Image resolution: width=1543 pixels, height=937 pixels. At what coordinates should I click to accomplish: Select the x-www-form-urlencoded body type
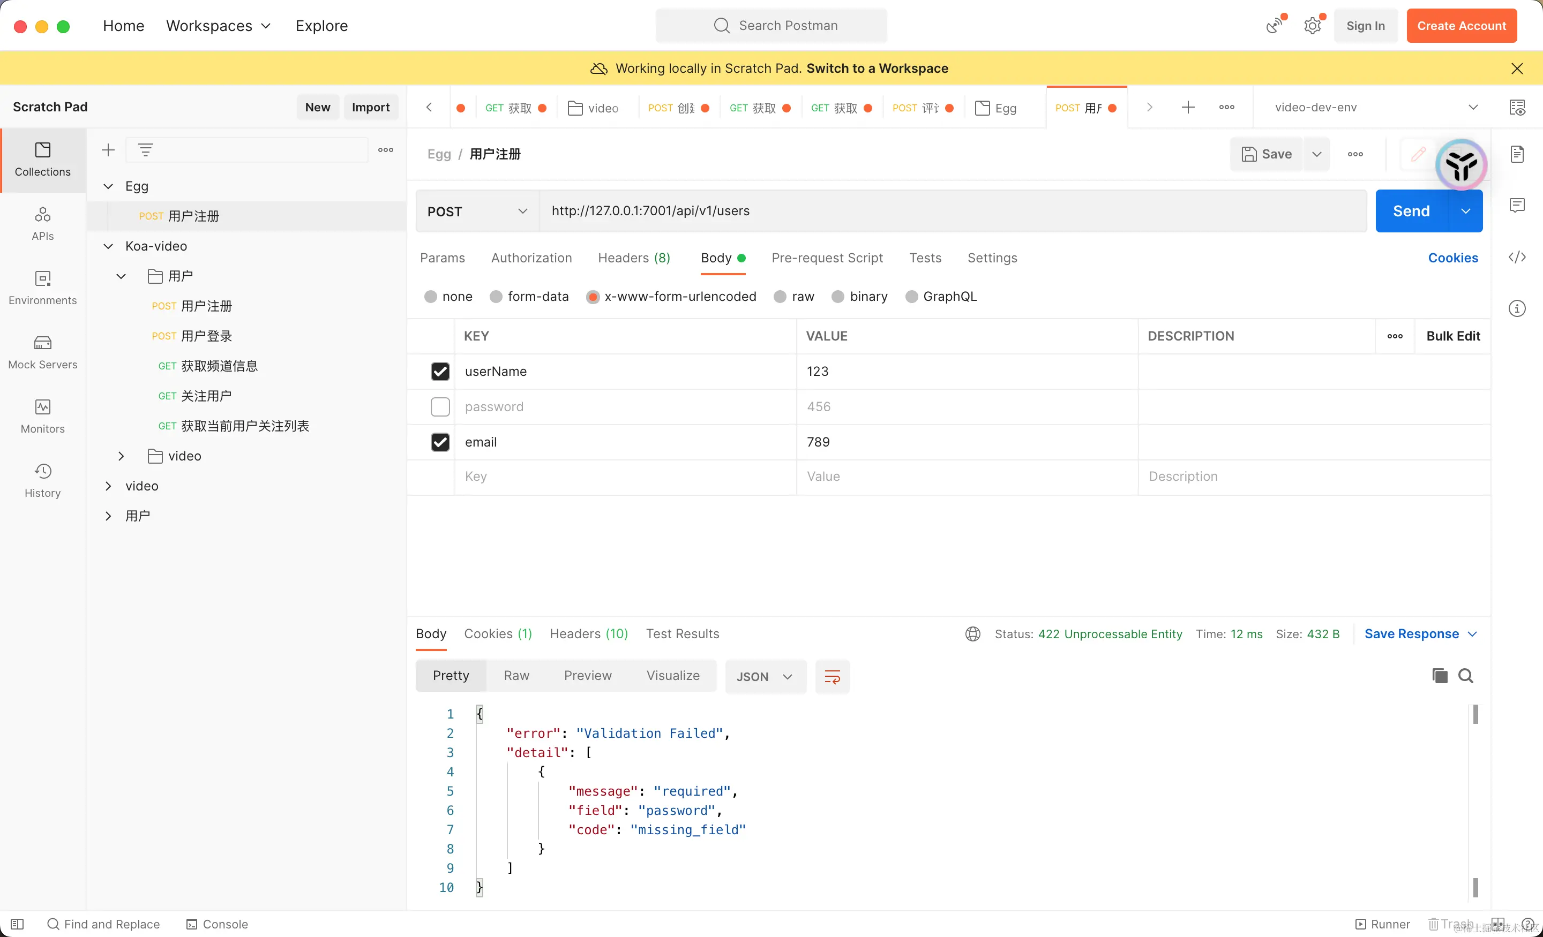[x=593, y=297]
